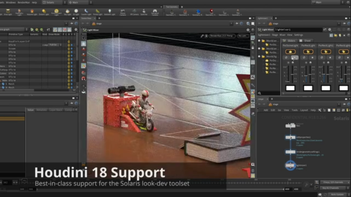Add a Stereo Camera from the shelf
The height and width of the screenshot is (197, 351).
123,12
